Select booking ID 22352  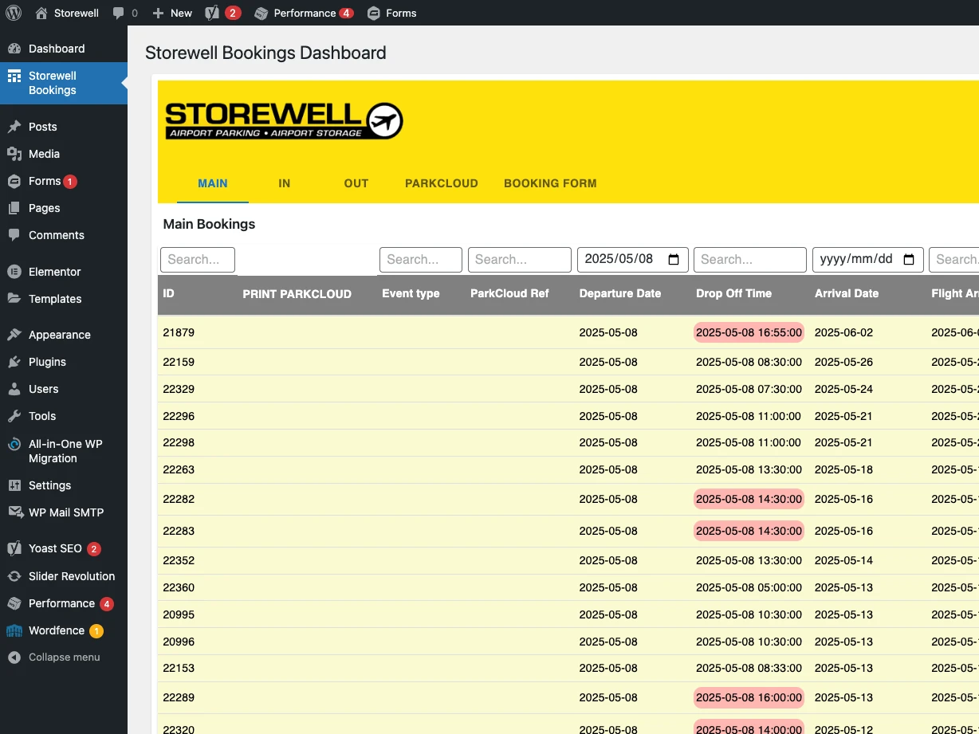[179, 560]
